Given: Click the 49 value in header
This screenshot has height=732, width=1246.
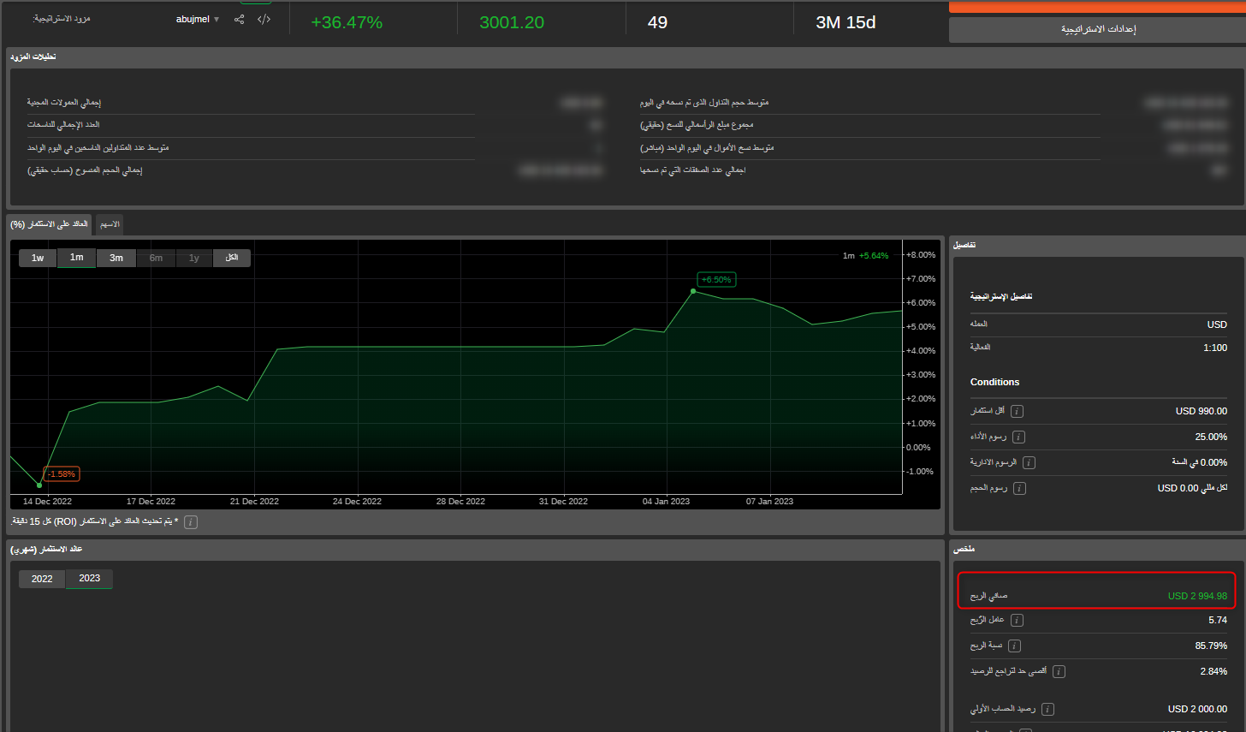Looking at the screenshot, I should tap(657, 22).
